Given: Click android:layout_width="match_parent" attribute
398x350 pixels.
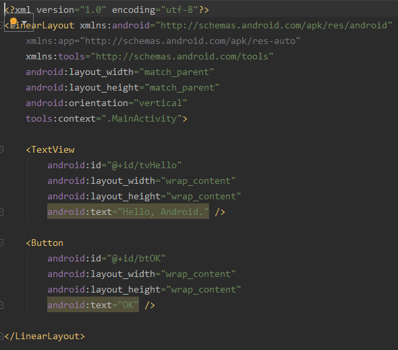Looking at the screenshot, I should [x=120, y=72].
